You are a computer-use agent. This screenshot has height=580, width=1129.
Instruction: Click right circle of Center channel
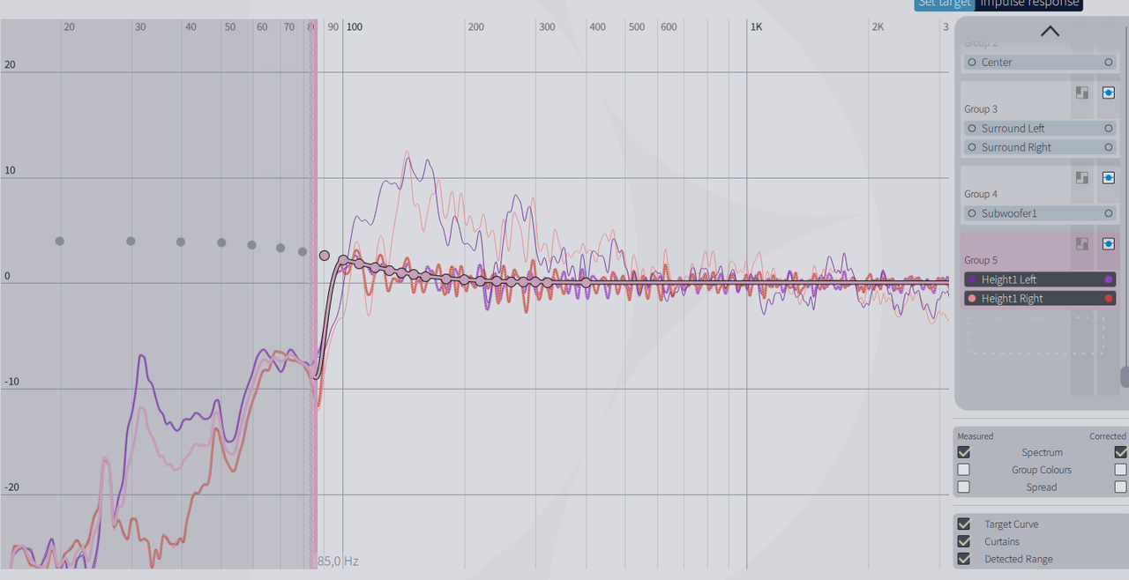[1109, 63]
